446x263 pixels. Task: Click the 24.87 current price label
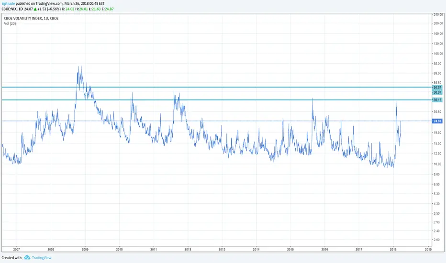tap(437, 121)
